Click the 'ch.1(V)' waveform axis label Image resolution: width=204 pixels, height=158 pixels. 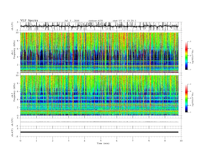[x=12, y=26]
